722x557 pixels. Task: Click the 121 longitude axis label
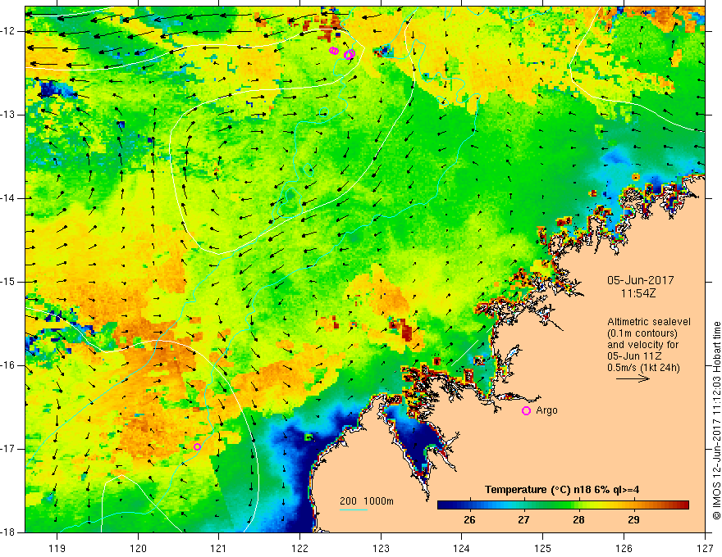[x=219, y=548]
